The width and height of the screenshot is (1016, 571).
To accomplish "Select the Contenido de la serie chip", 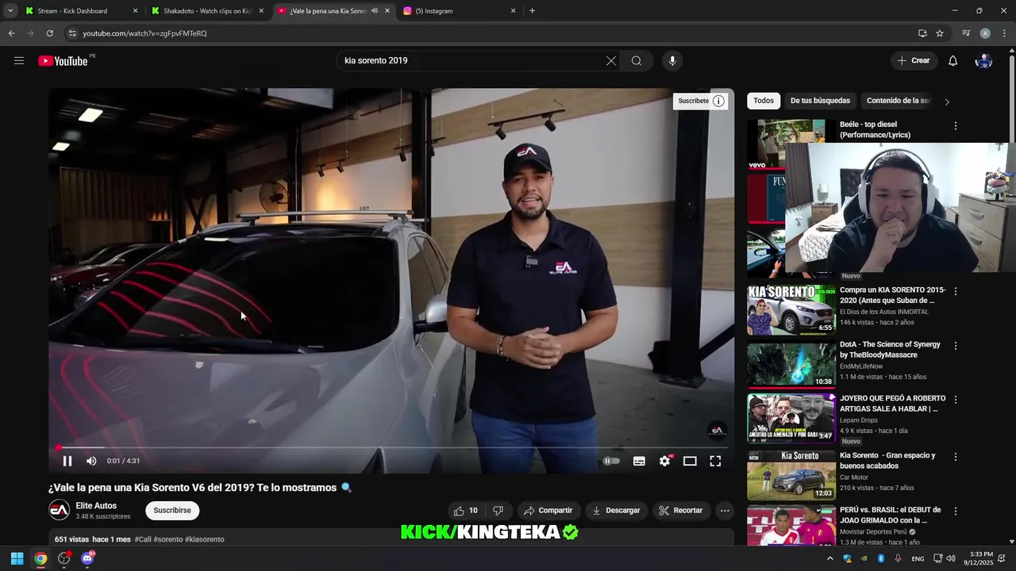I will tap(898, 101).
